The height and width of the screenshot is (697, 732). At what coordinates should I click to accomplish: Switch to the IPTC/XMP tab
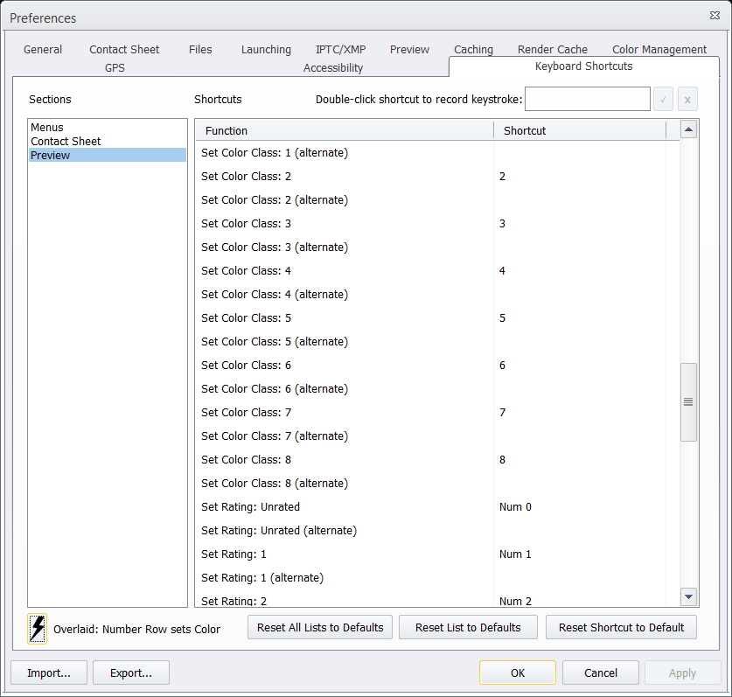pyautogui.click(x=340, y=49)
